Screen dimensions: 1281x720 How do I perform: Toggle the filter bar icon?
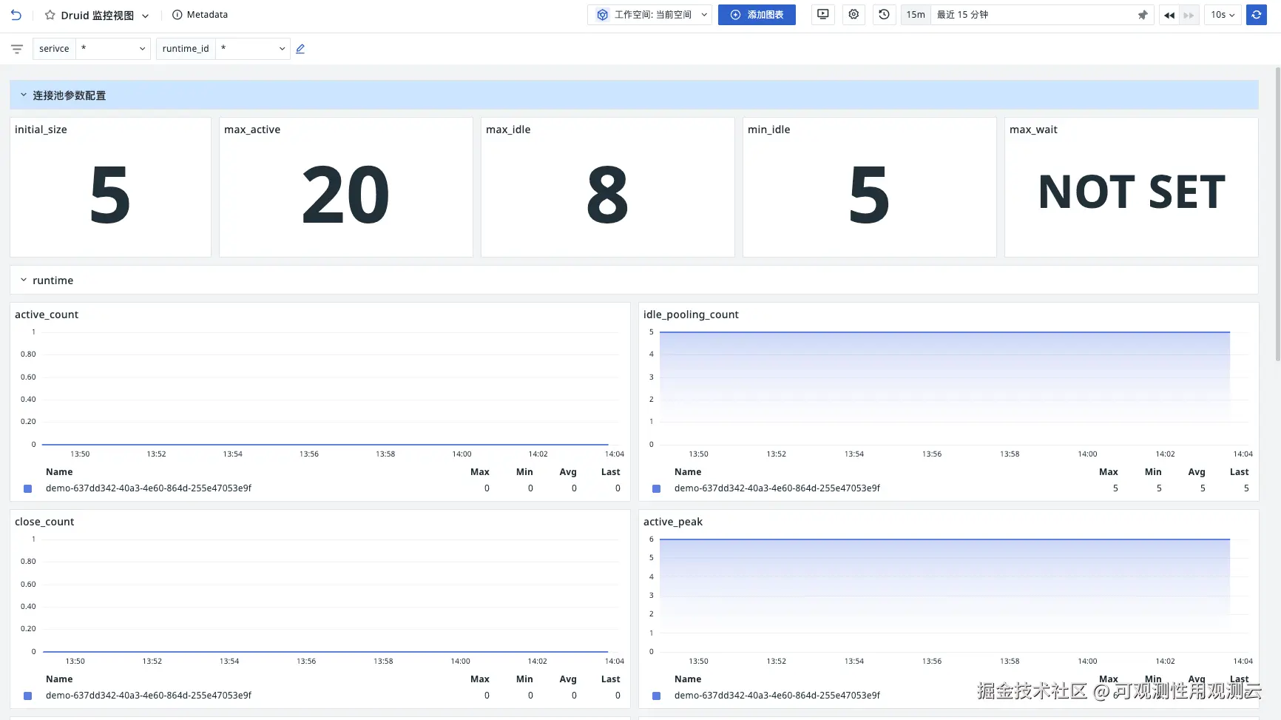[17, 49]
